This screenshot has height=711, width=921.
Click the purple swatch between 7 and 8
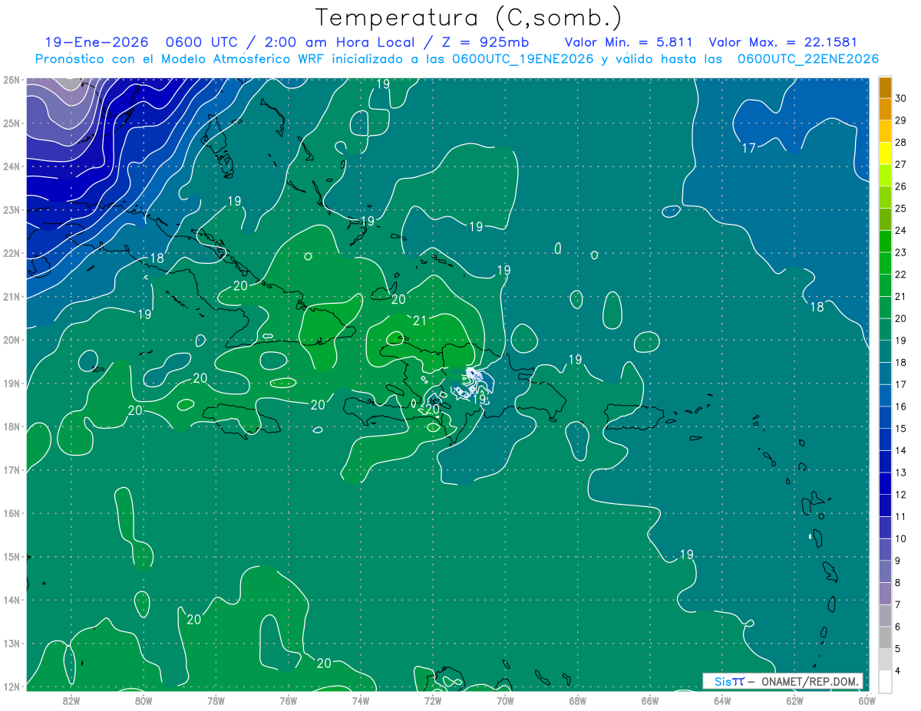tap(885, 593)
